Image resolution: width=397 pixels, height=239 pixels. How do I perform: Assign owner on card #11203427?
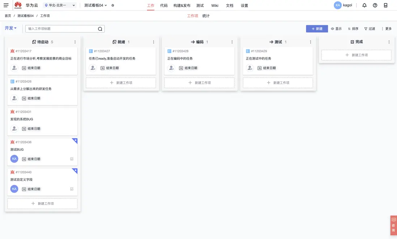(93, 68)
